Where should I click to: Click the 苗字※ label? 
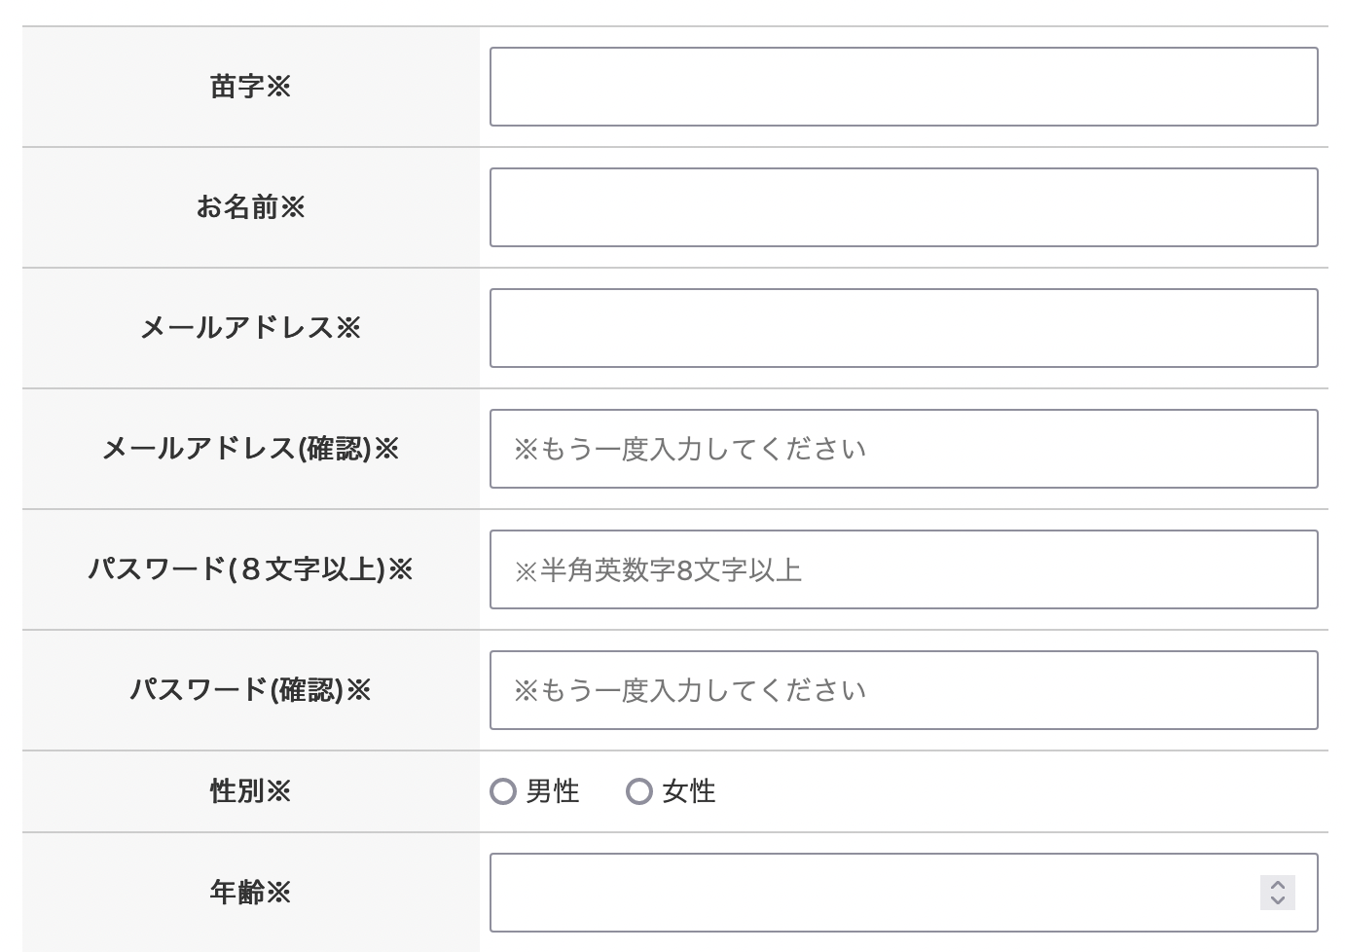pyautogui.click(x=250, y=87)
